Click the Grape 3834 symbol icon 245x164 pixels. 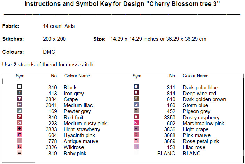point(20,99)
